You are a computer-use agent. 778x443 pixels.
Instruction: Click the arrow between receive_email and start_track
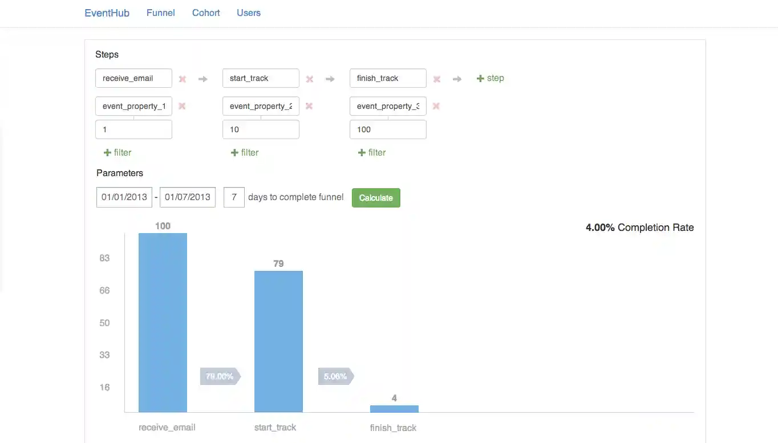tap(202, 79)
